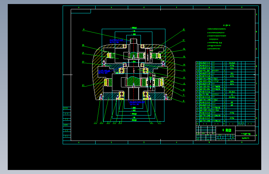The image size is (269, 174).
Task: Click the technical requirements heading at top right
Action: point(227,25)
